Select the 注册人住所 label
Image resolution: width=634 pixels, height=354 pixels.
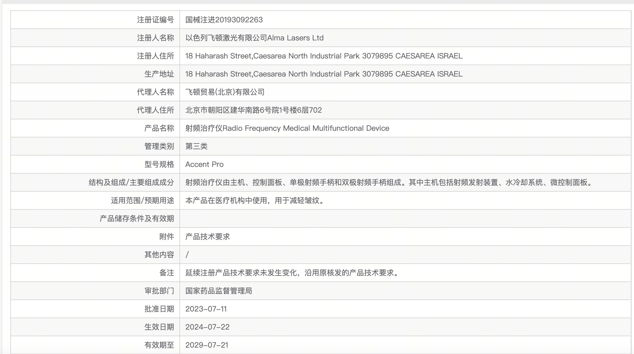155,56
